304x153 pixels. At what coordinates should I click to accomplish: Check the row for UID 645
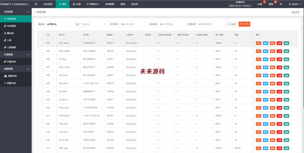40,83
